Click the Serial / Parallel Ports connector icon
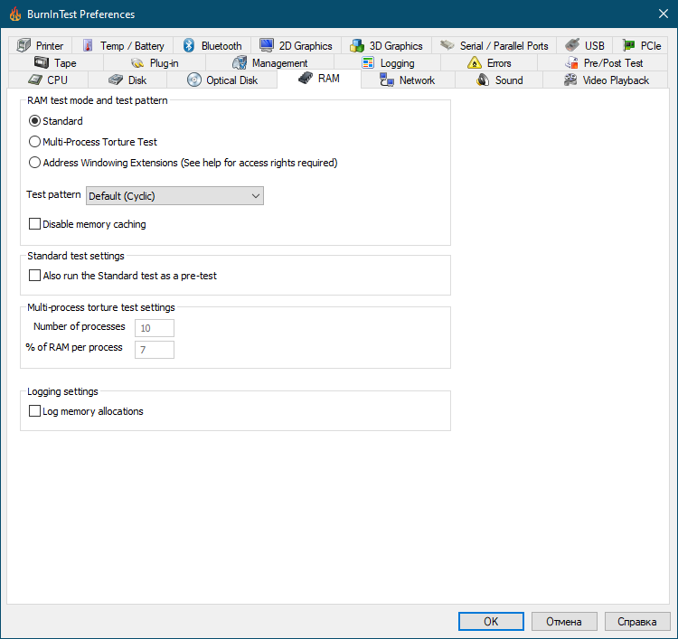 pos(447,45)
